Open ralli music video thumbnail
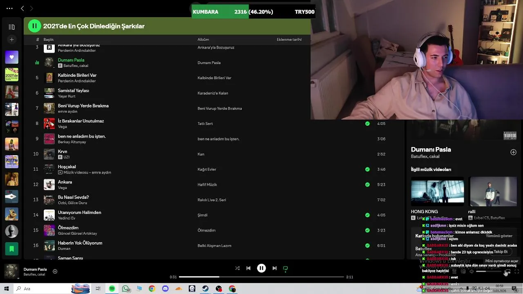 [494, 192]
